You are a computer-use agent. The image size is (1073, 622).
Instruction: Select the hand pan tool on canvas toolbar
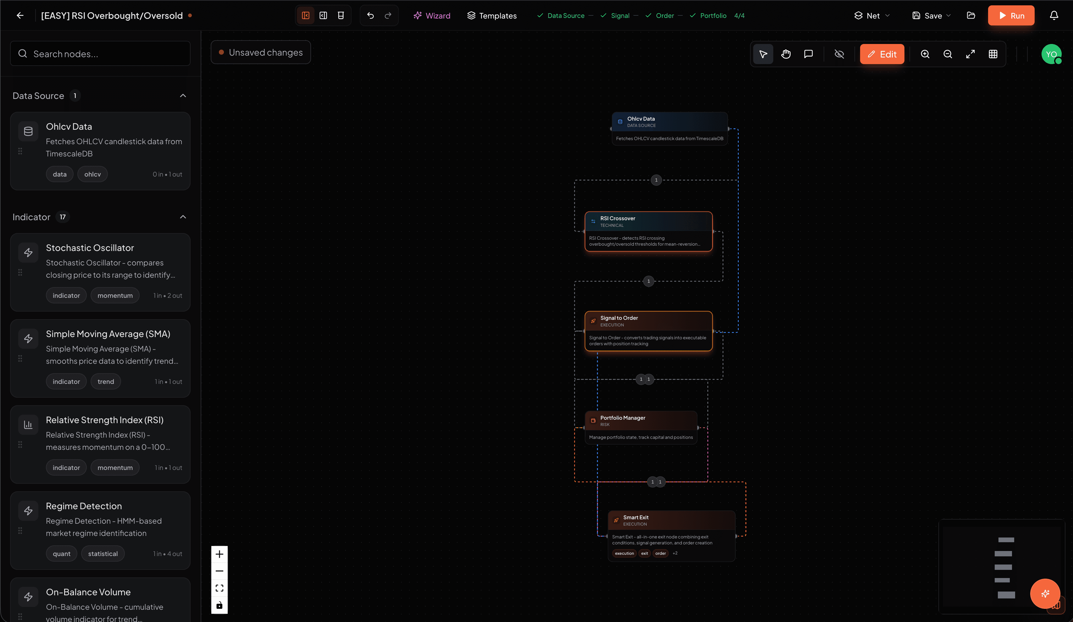click(x=786, y=54)
